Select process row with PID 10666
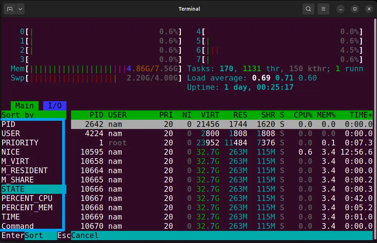This screenshot has width=377, height=243. click(222, 189)
